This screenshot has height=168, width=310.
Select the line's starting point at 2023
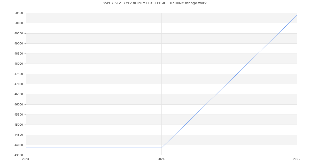pos(26,148)
